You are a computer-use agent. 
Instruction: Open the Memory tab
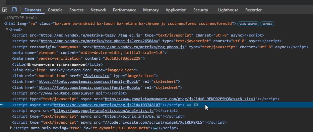pyautogui.click(x=151, y=10)
